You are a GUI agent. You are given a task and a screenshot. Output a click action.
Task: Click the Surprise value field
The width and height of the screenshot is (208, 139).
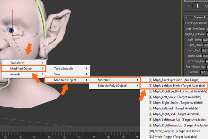204,72
